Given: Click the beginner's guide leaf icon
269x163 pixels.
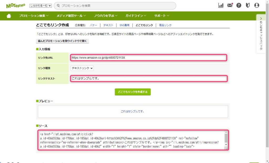Looking at the screenshot, I should click(x=247, y=6).
